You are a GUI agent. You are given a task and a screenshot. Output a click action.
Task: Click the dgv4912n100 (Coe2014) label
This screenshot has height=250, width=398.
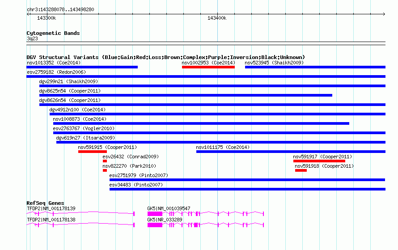tap(77, 110)
